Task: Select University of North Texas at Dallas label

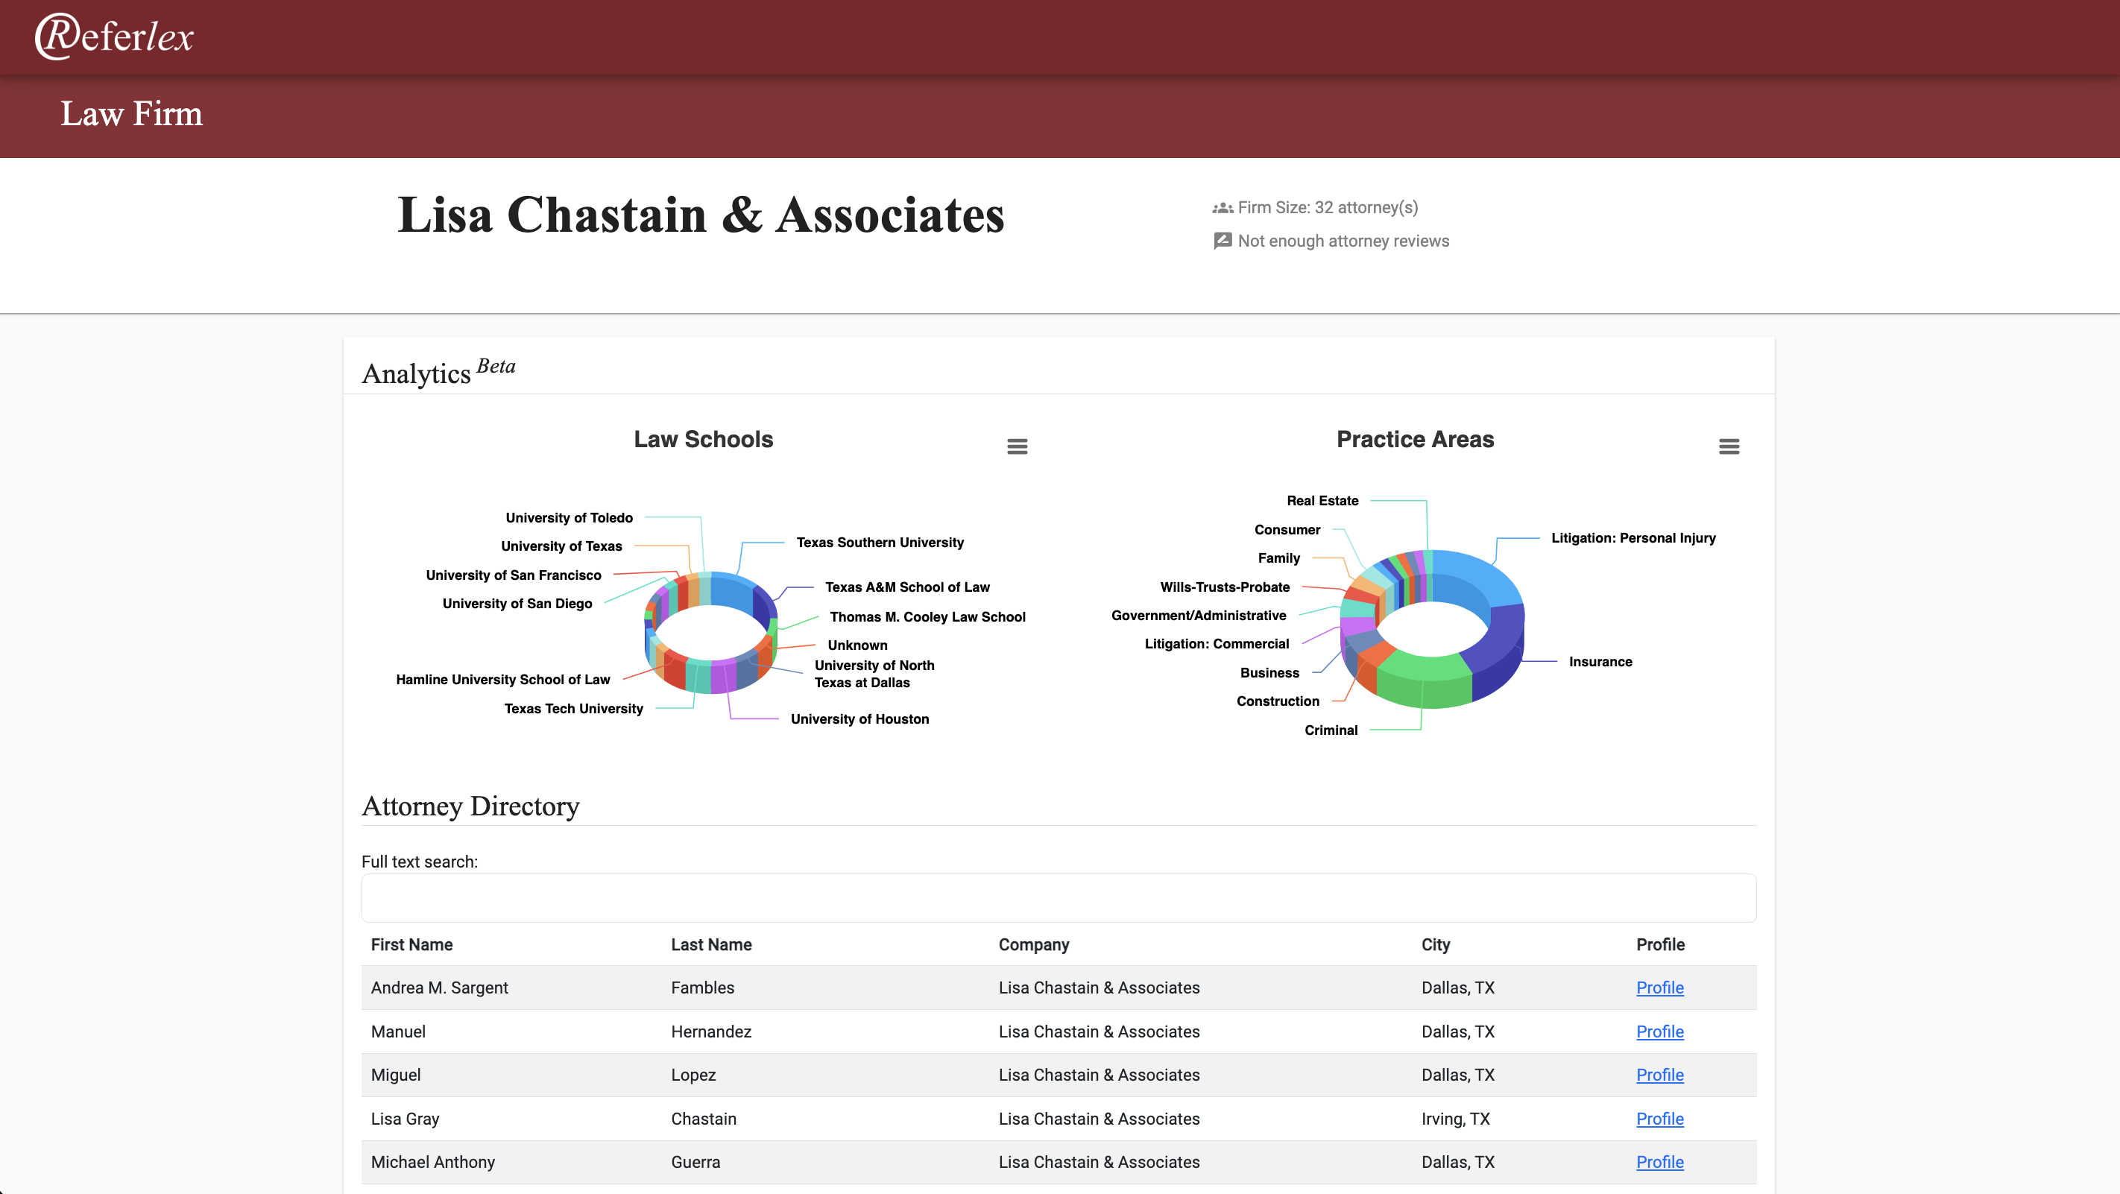Action: coord(874,674)
